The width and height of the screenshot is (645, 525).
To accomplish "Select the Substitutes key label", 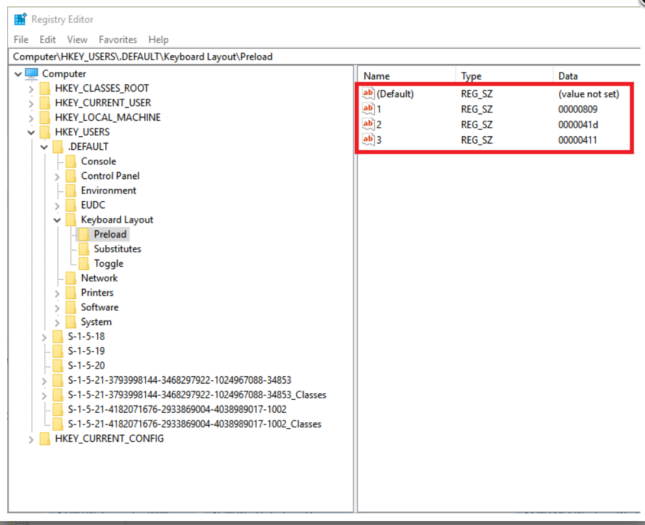I will click(x=118, y=249).
